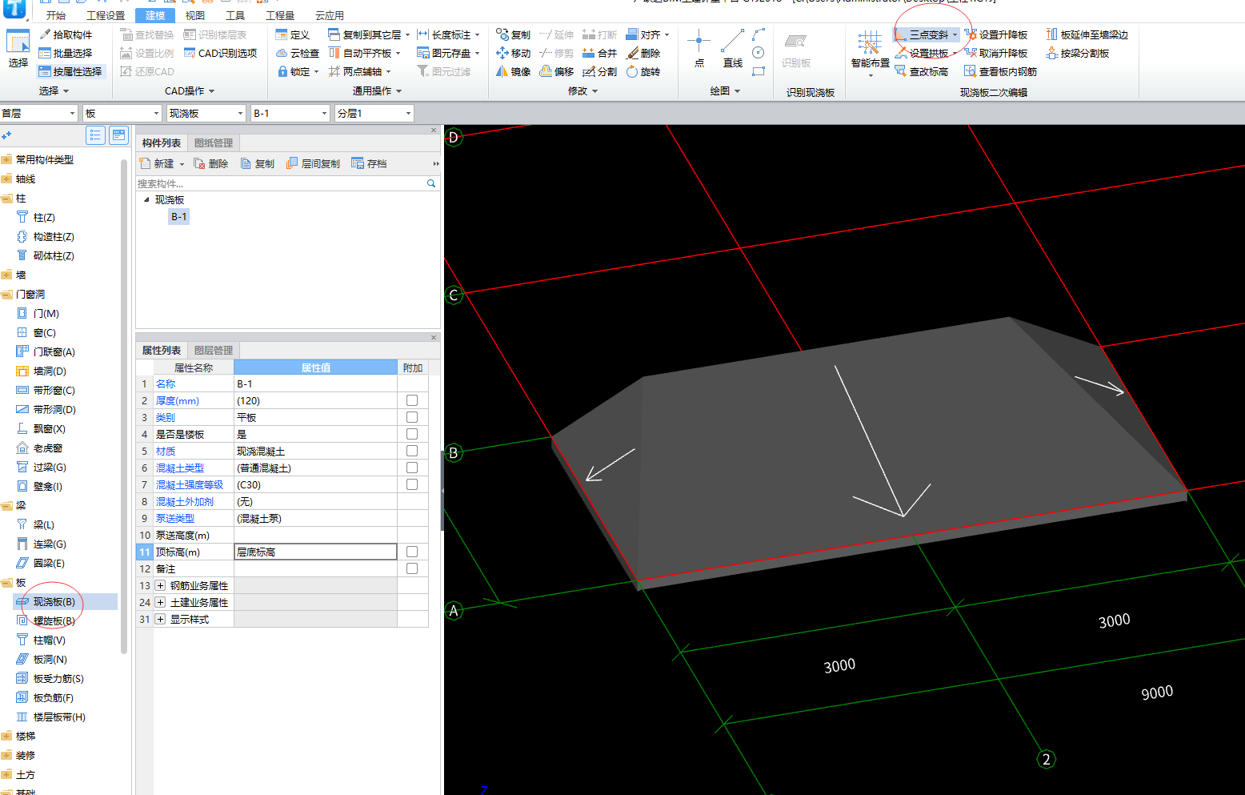Switch component panel to list view icon

96,135
